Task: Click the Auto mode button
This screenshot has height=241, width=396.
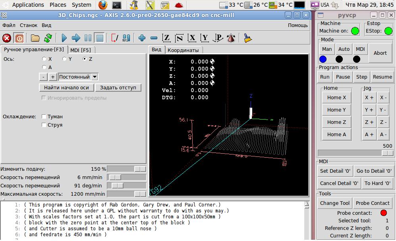Action: [344, 49]
